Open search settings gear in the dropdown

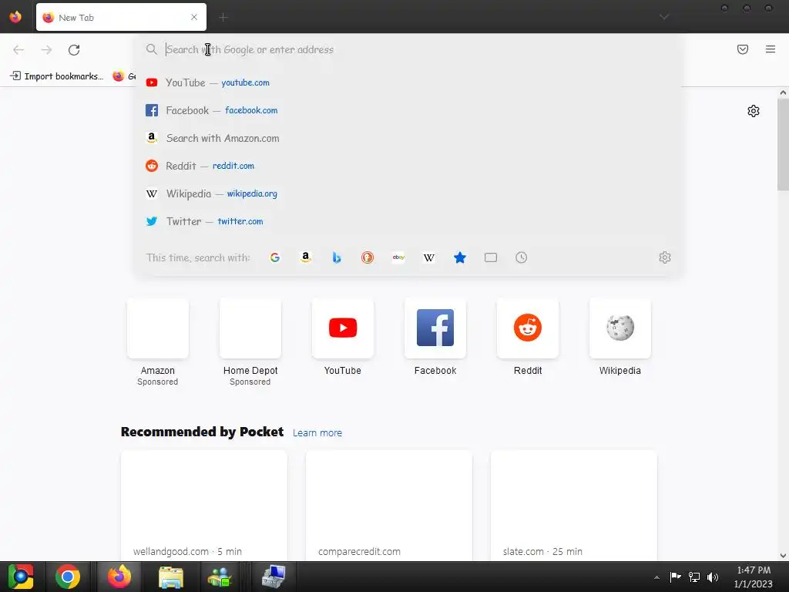point(665,257)
